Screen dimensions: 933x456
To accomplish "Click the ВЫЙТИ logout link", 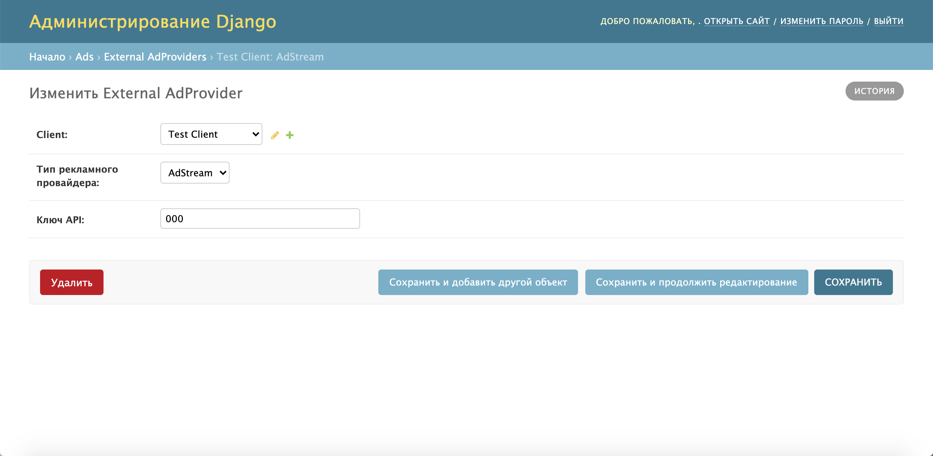I will [x=889, y=21].
